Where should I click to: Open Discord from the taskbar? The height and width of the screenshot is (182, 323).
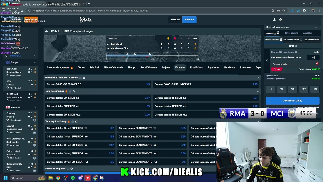(x=80, y=178)
